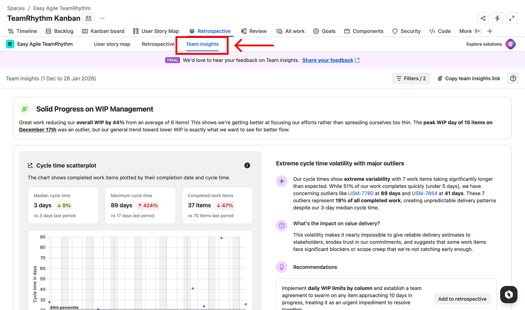
Task: Go to the Kanban board tab
Action: pyautogui.click(x=103, y=31)
